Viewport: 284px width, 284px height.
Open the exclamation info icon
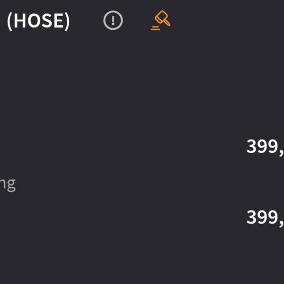pyautogui.click(x=113, y=20)
